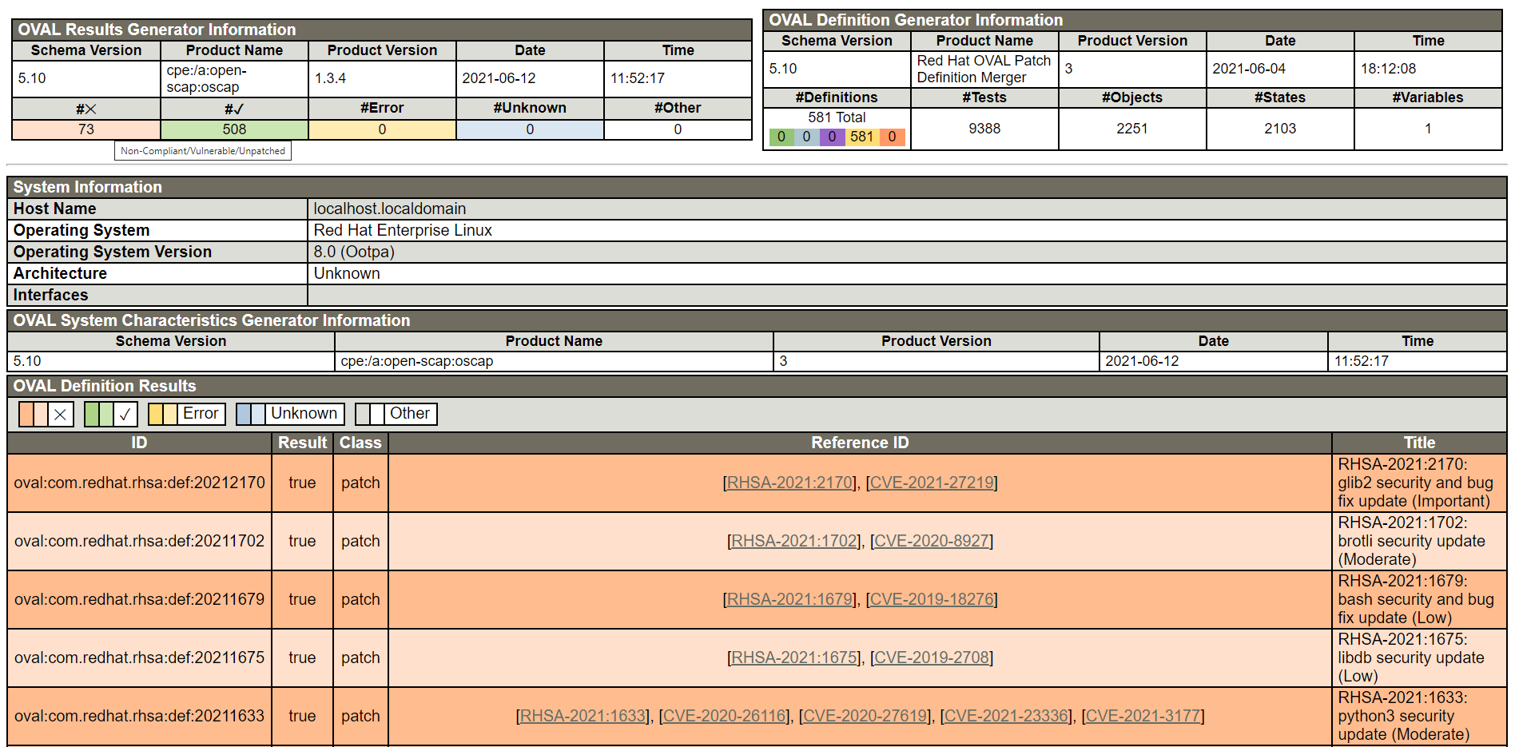Click the yellow 581 definitions count badge
The width and height of the screenshot is (1515, 747).
pos(861,137)
